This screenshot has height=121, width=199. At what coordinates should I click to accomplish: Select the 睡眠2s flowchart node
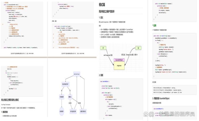pos(70,97)
